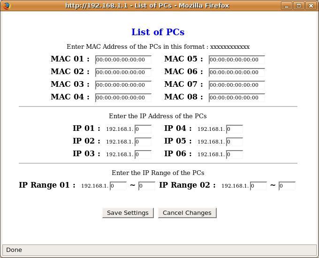The height and width of the screenshot is (258, 319).
Task: Focus the MAC 05 address field
Action: click(236, 60)
